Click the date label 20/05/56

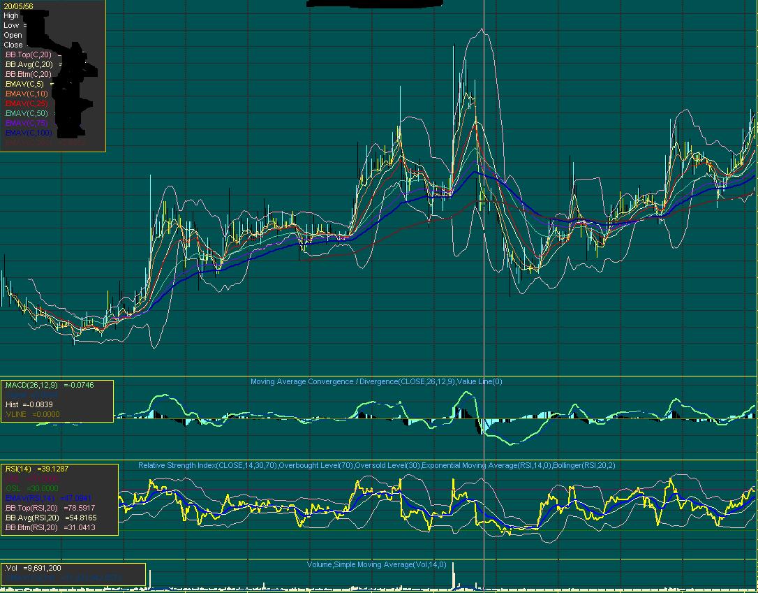19,6
